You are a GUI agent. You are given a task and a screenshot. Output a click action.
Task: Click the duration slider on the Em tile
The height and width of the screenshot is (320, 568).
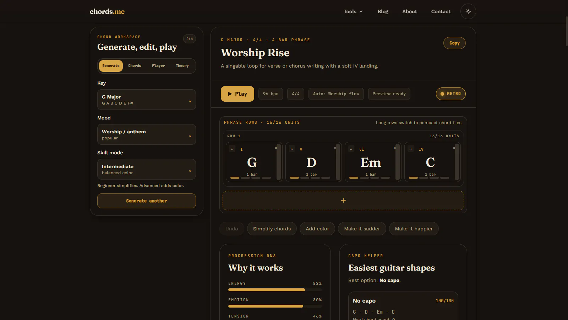point(398,162)
